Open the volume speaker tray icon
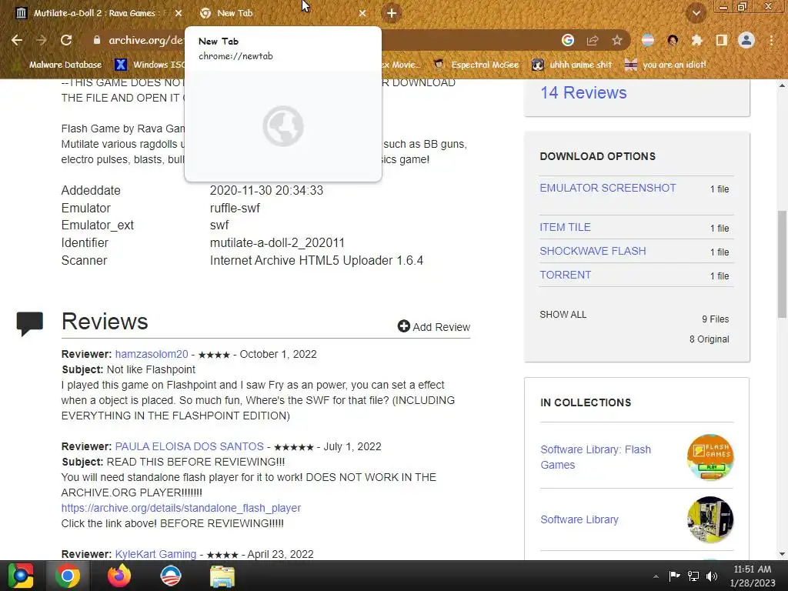The image size is (788, 591). coord(712,576)
